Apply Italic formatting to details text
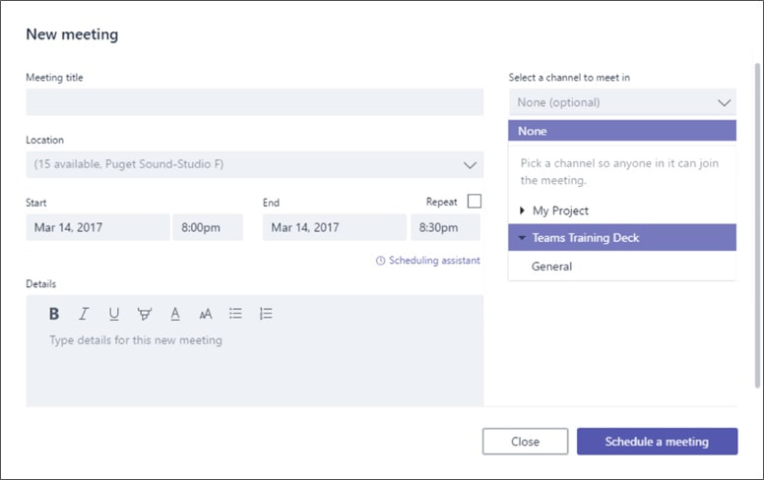764x480 pixels. coord(84,314)
